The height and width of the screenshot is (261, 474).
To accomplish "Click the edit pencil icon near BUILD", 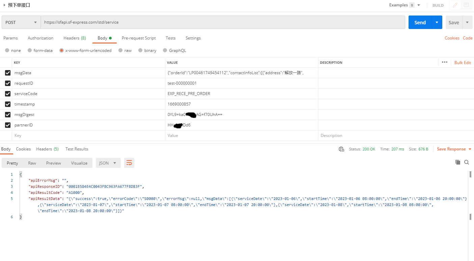I will coord(455,5).
